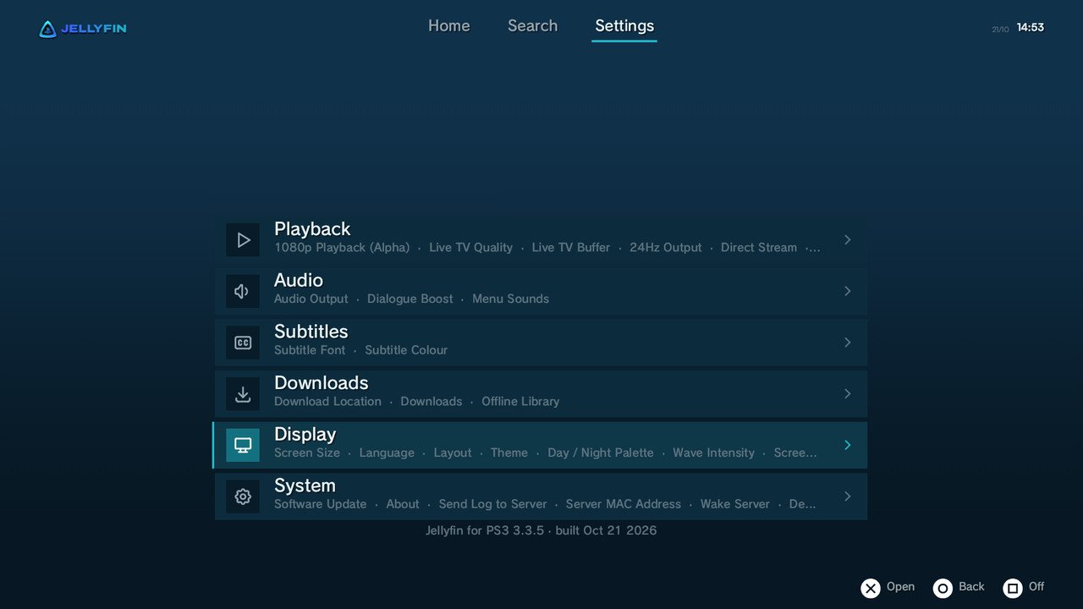1083x609 pixels.
Task: Click 'Live TV Buffer' text
Action: click(x=571, y=248)
